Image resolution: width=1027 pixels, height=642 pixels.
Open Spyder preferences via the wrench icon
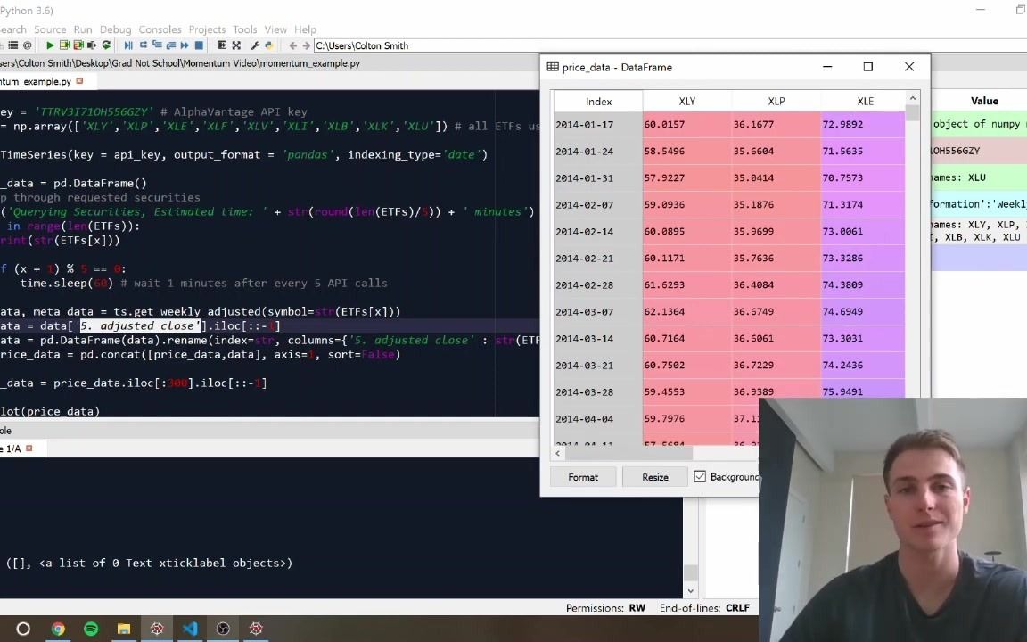(255, 45)
